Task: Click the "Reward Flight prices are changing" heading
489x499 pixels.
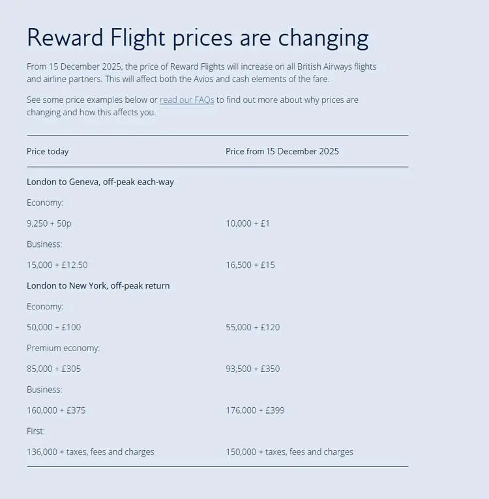Action: 198,38
